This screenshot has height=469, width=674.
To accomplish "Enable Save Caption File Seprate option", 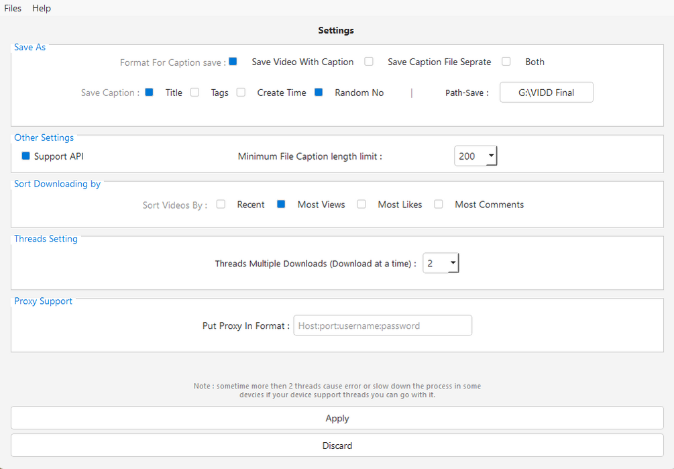I will point(369,62).
